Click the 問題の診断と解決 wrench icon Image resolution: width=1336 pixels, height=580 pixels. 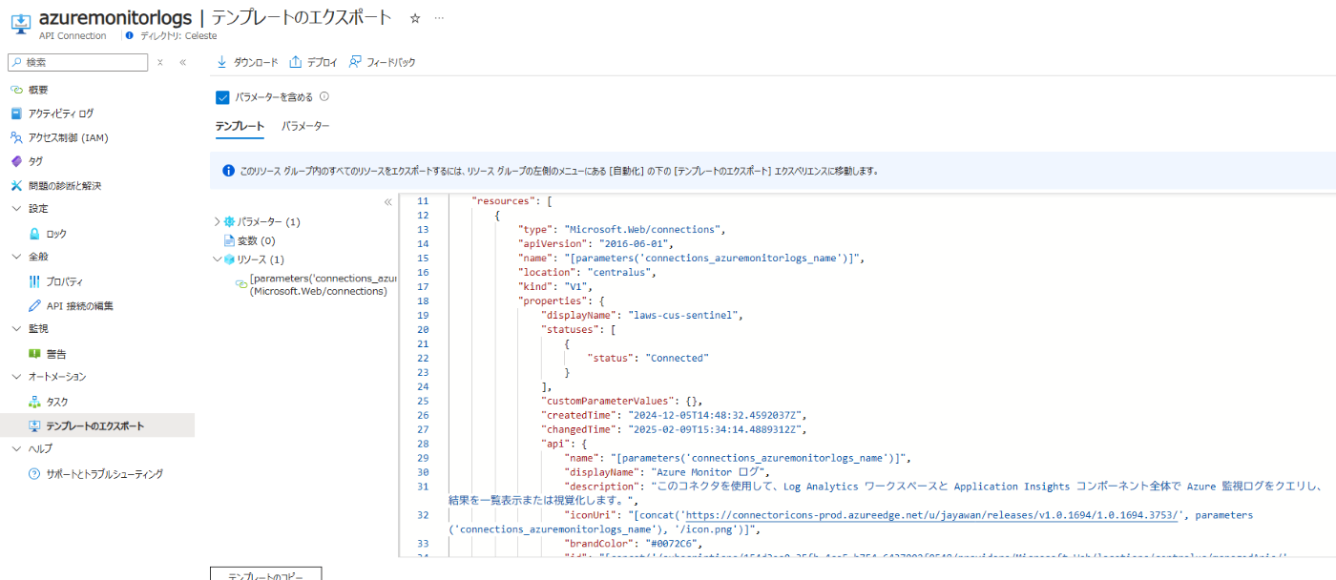point(16,185)
